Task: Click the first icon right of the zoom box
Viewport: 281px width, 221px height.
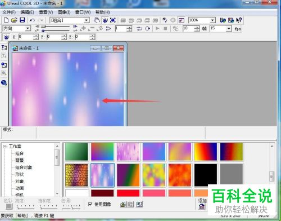Action: pyautogui.click(x=223, y=20)
